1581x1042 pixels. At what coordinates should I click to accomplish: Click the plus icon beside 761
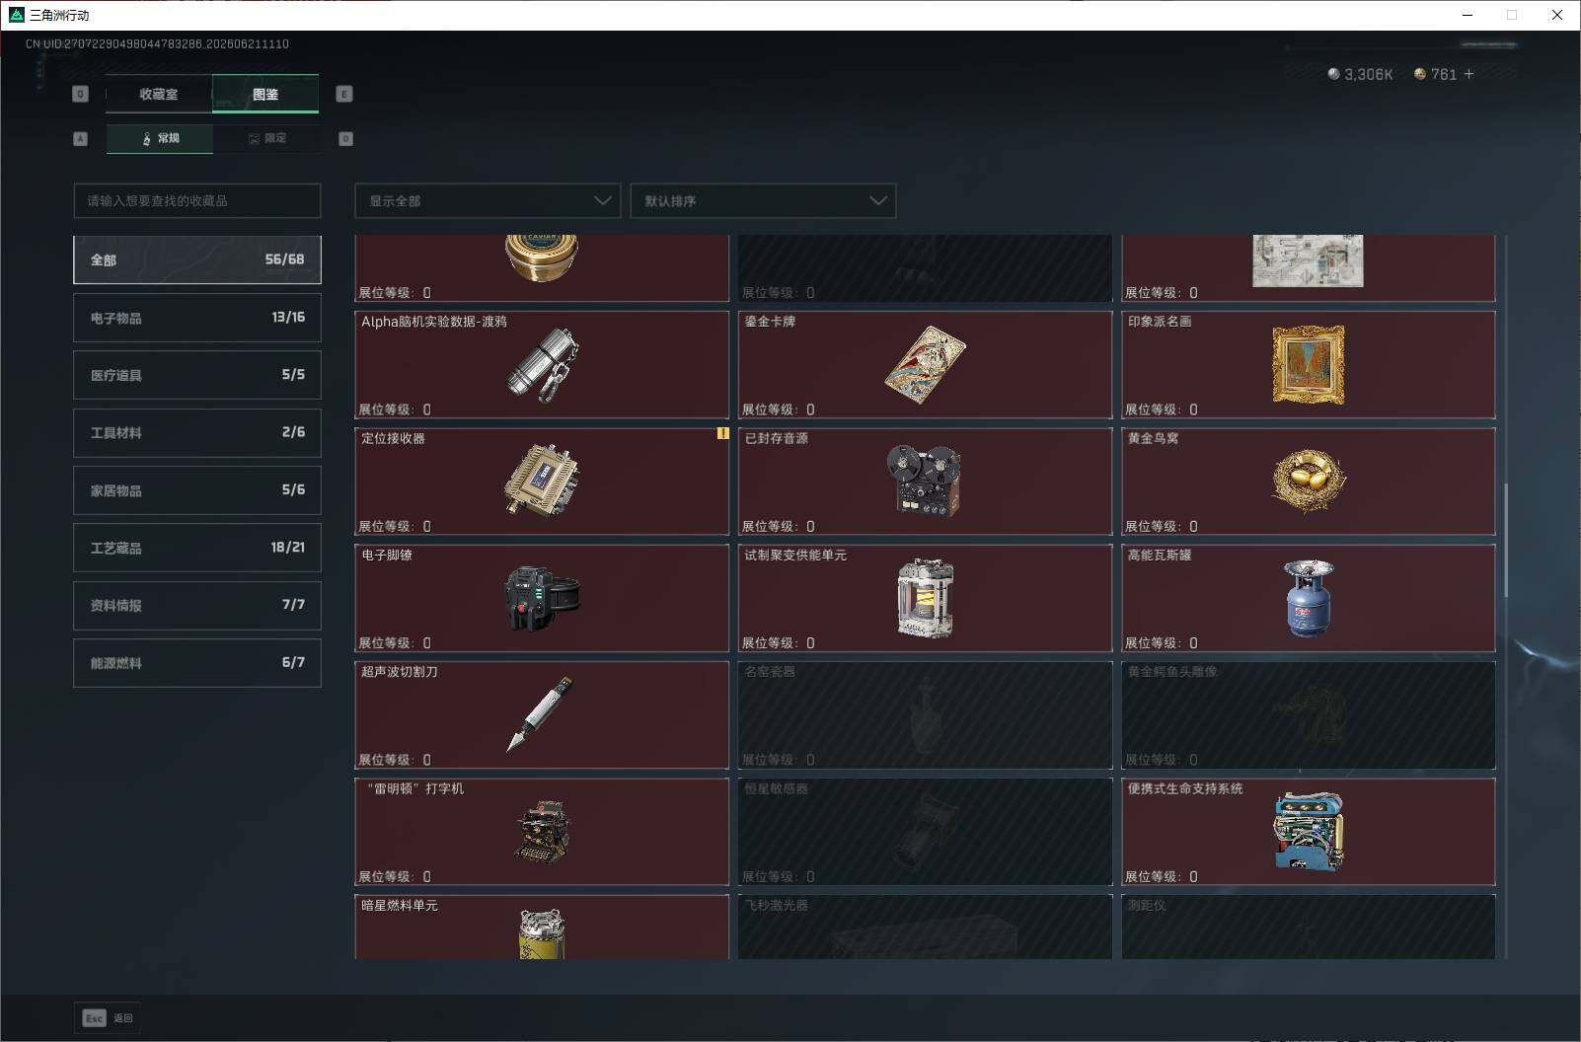pos(1468,74)
